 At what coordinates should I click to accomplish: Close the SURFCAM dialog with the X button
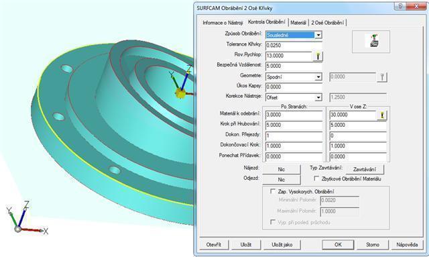click(x=416, y=6)
